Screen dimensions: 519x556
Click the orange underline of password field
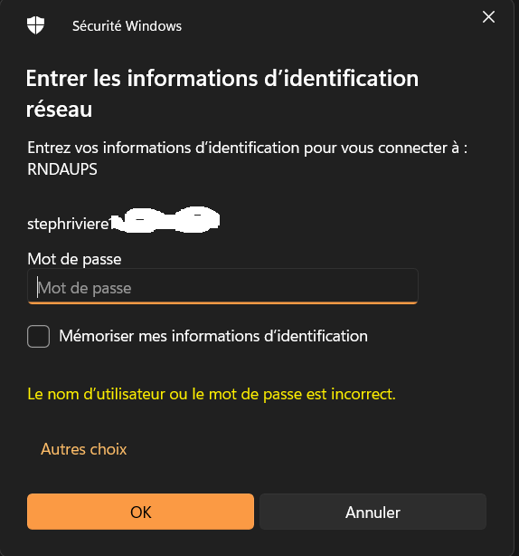click(222, 302)
